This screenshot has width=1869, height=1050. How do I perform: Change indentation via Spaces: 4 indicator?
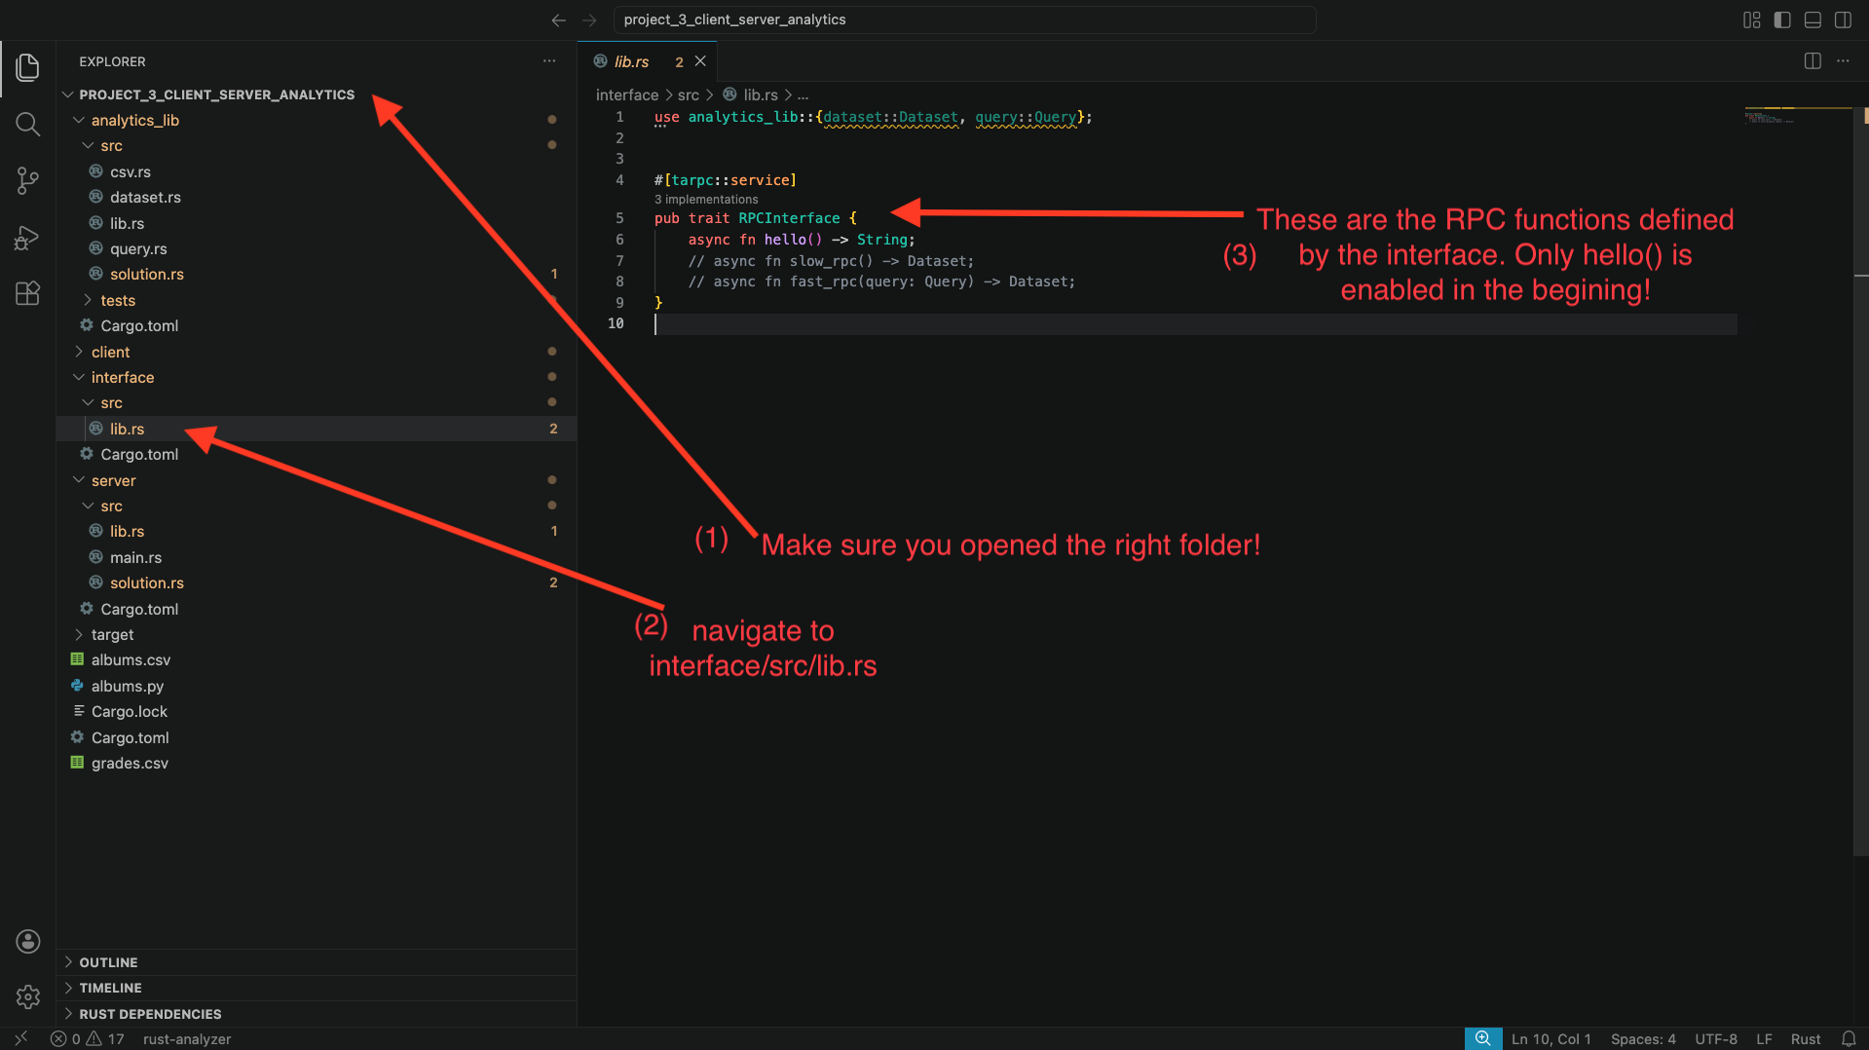coord(1642,1038)
